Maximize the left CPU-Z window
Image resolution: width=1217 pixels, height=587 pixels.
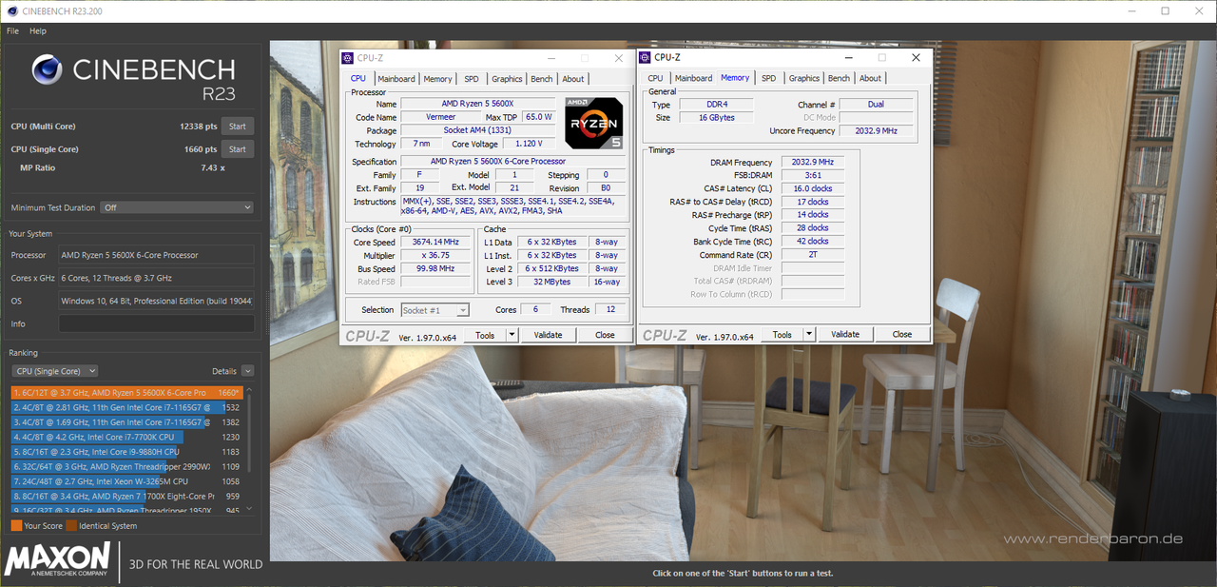[x=584, y=58]
